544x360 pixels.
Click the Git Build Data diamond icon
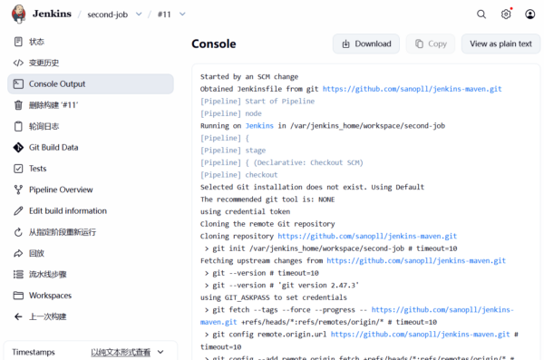[18, 147]
